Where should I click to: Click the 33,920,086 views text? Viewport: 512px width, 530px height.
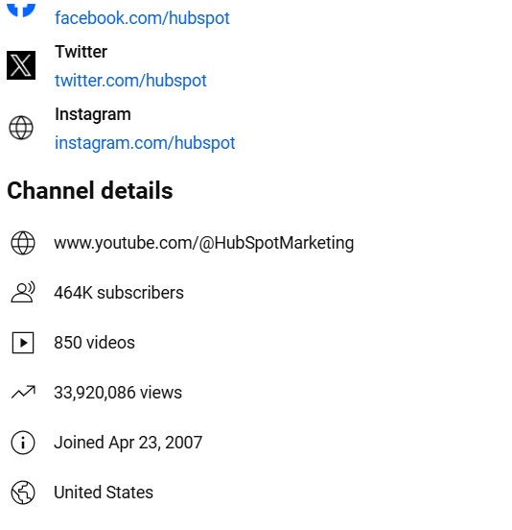(118, 393)
